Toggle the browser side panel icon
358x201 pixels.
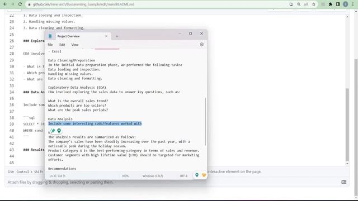pos(338,4)
